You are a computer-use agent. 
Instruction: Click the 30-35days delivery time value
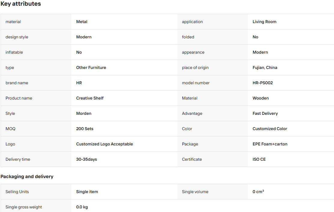tap(86, 160)
